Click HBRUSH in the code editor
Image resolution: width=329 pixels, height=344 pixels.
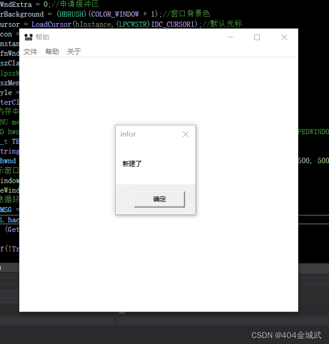[71, 14]
